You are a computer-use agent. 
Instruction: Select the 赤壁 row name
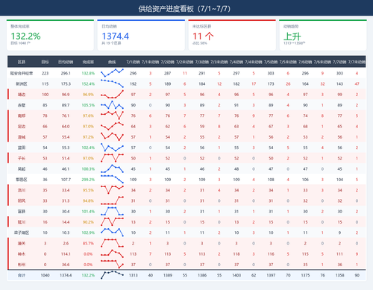[22, 105]
